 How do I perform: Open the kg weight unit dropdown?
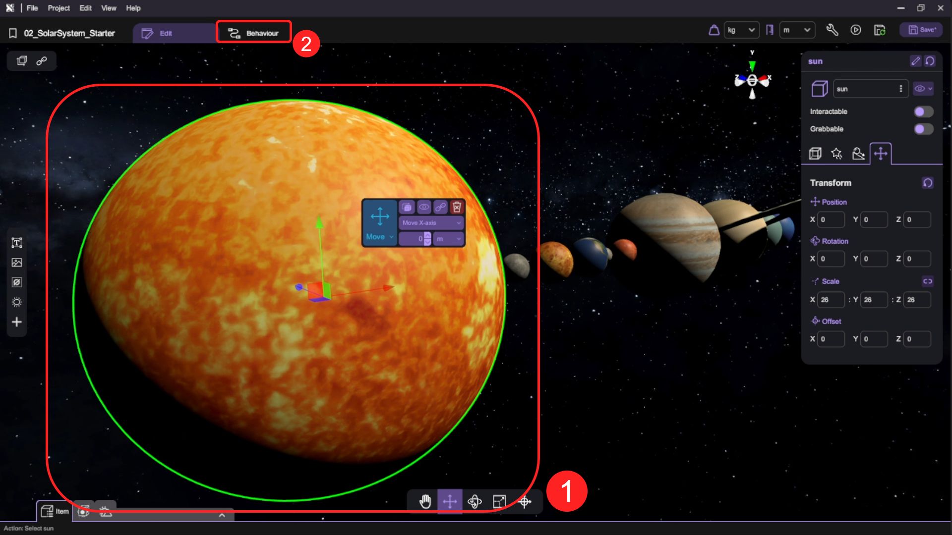[x=741, y=30]
